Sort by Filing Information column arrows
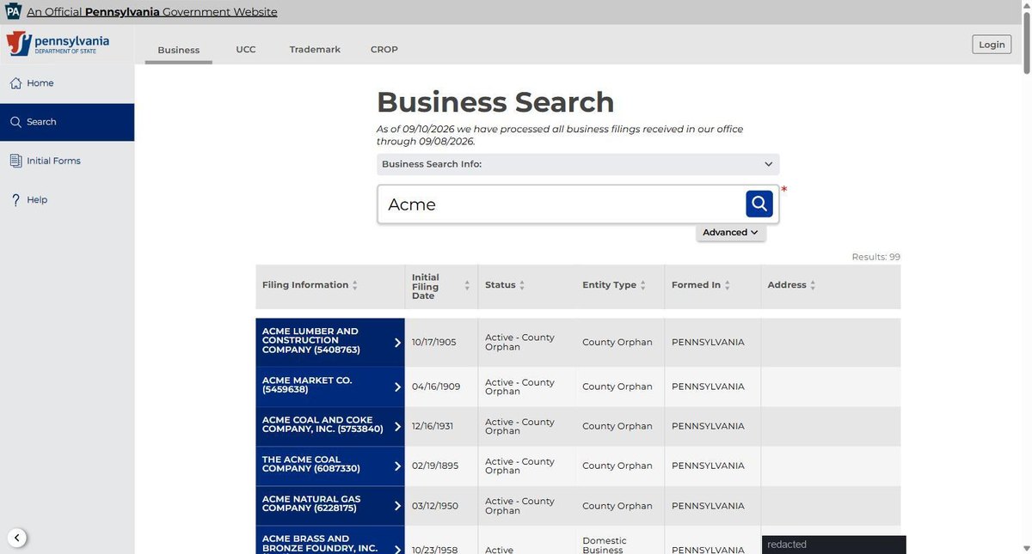Screen dimensions: 1032x554 pyautogui.click(x=355, y=285)
